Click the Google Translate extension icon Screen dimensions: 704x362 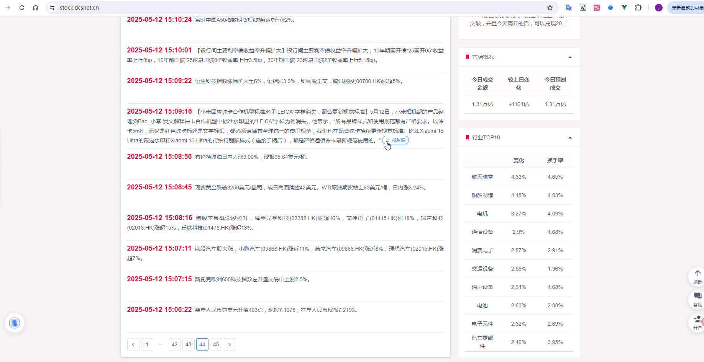tap(569, 7)
